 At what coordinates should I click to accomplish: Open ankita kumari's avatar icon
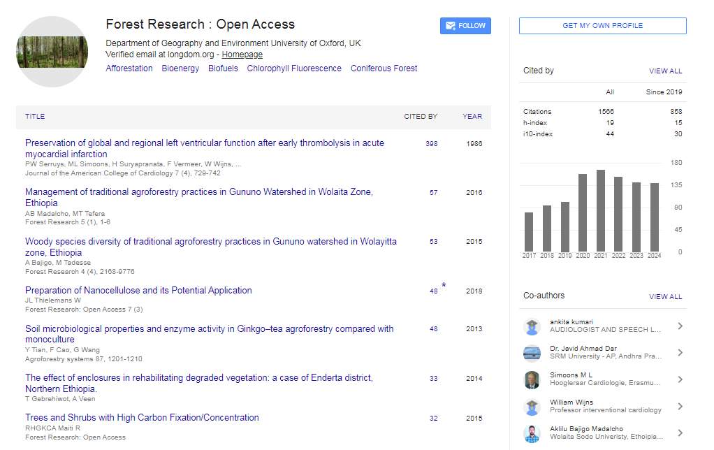click(532, 326)
